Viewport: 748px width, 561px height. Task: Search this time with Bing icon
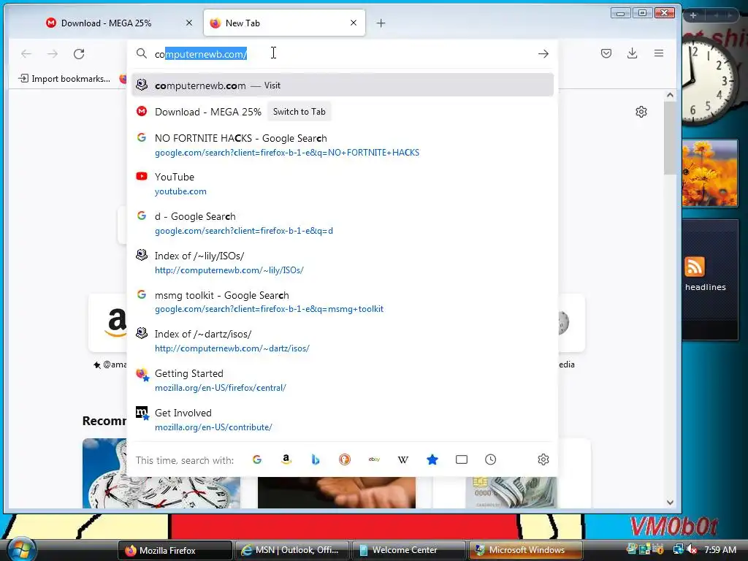pos(316,460)
